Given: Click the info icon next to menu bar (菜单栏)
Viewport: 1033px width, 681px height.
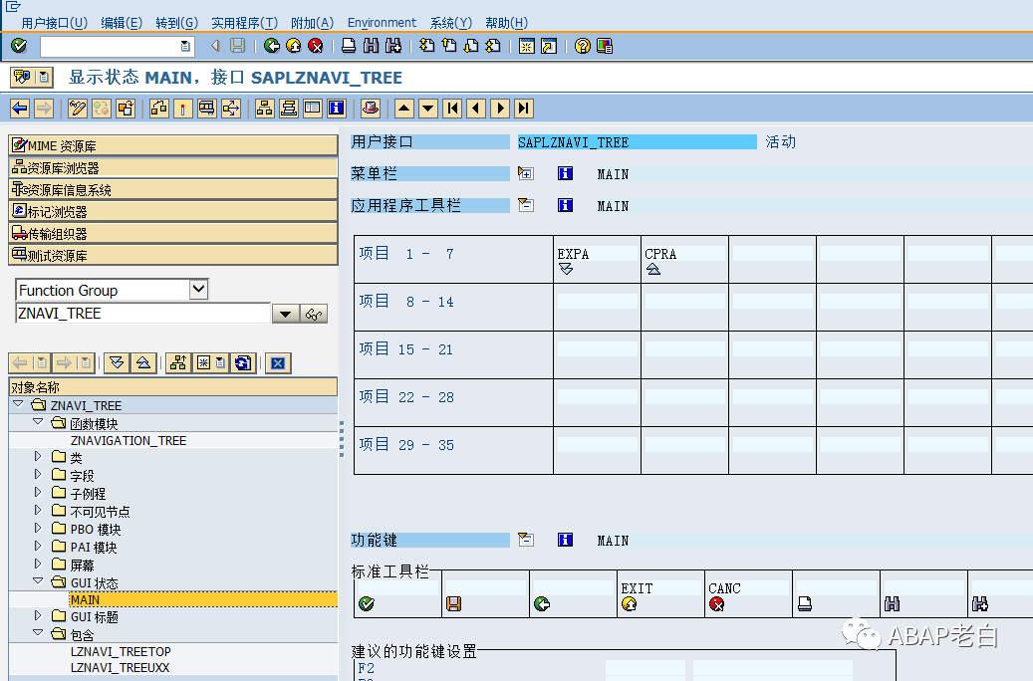Looking at the screenshot, I should coord(565,174).
